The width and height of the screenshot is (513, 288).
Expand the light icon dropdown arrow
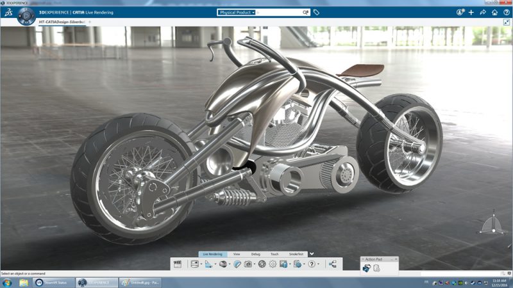click(x=215, y=264)
